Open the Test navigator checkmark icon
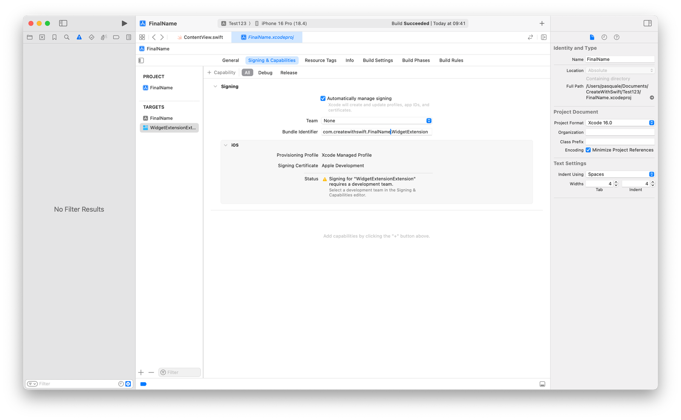 coord(91,37)
